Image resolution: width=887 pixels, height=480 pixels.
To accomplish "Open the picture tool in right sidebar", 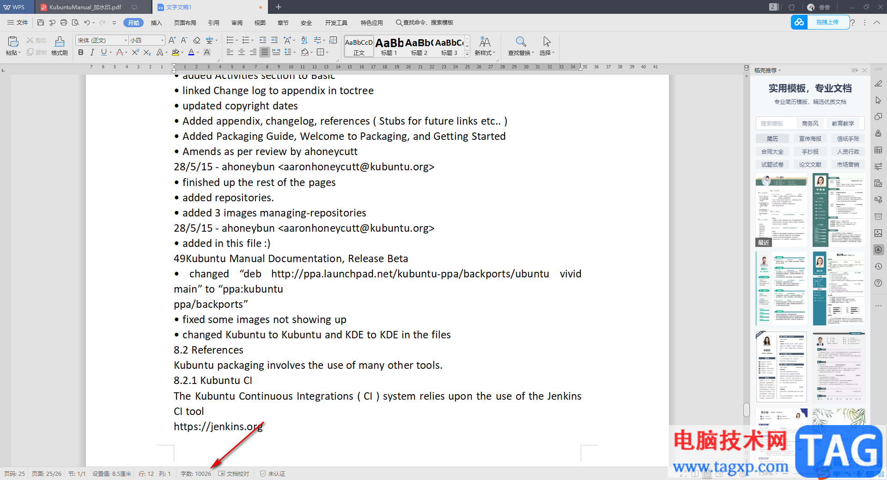I will pyautogui.click(x=878, y=233).
